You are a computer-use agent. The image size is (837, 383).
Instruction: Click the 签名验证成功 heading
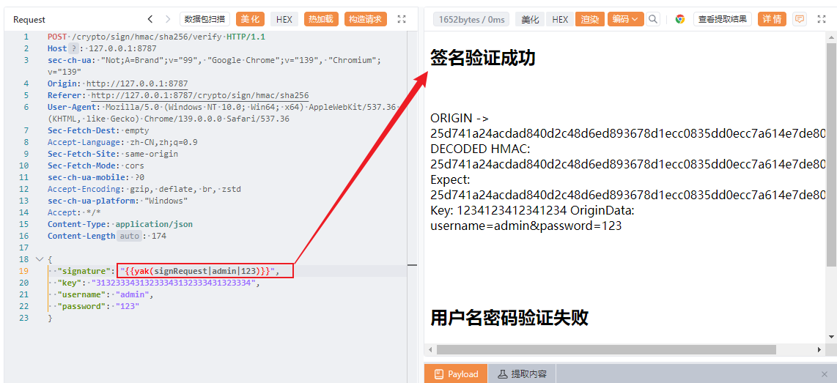click(483, 58)
